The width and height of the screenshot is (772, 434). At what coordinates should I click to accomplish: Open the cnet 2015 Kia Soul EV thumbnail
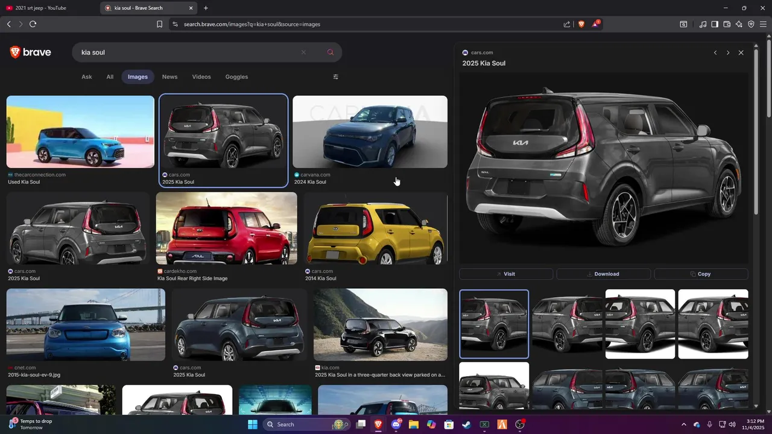tap(86, 325)
